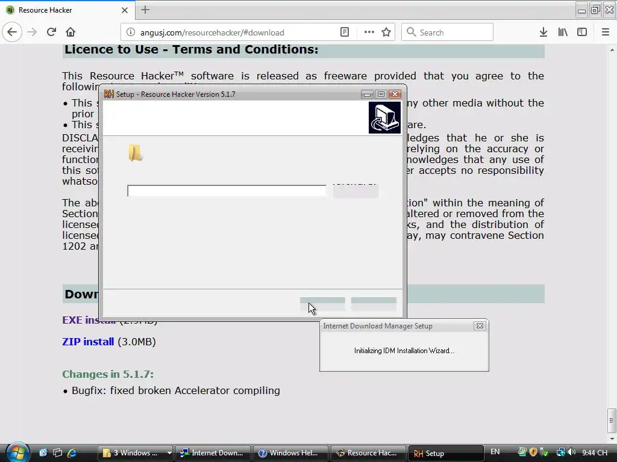Open a new browser tab
Image resolution: width=617 pixels, height=462 pixels.
click(145, 10)
